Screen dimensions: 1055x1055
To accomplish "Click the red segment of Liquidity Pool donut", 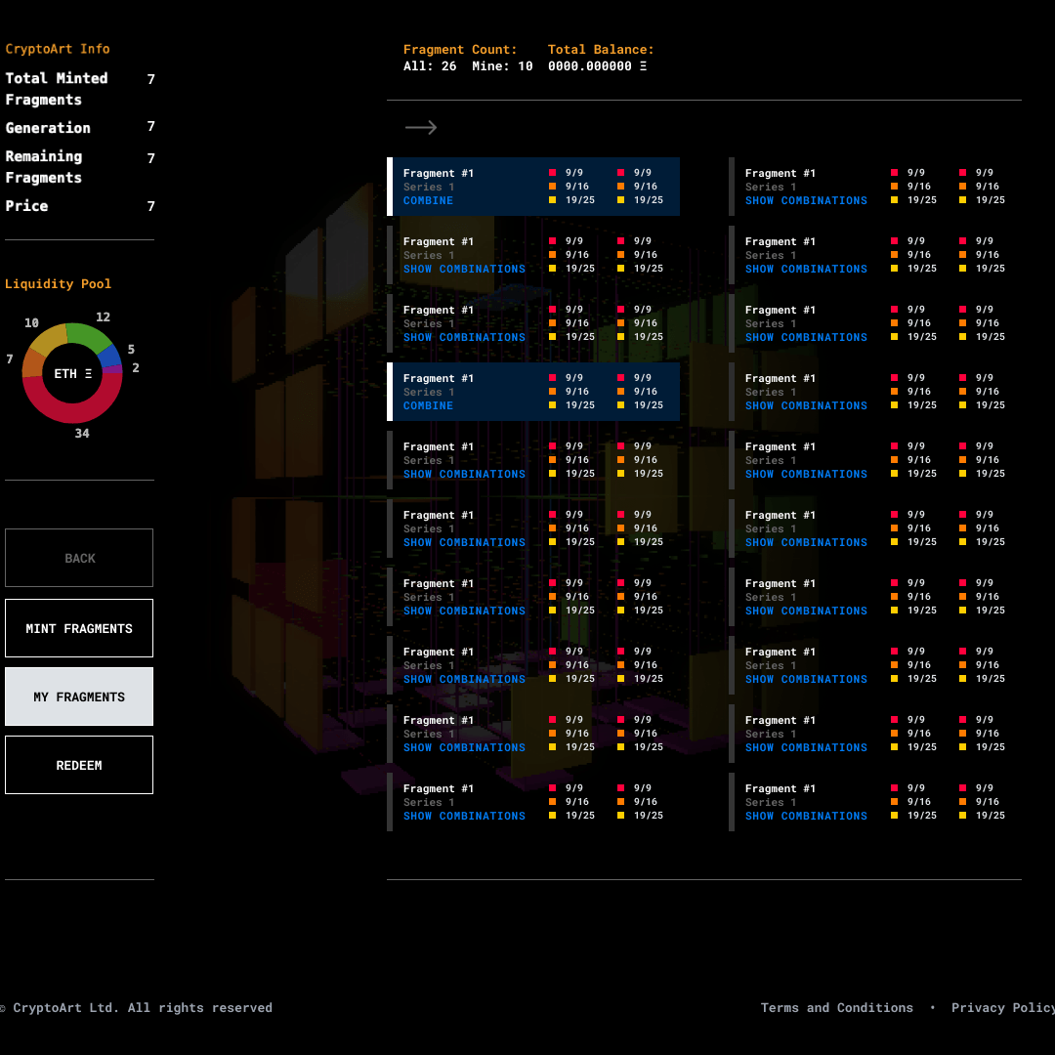I will coord(72,412).
